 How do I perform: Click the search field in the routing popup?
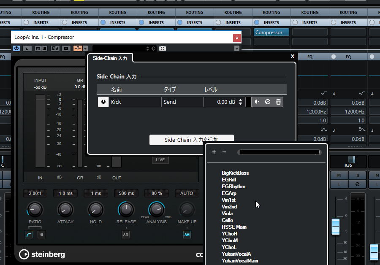[280, 152]
